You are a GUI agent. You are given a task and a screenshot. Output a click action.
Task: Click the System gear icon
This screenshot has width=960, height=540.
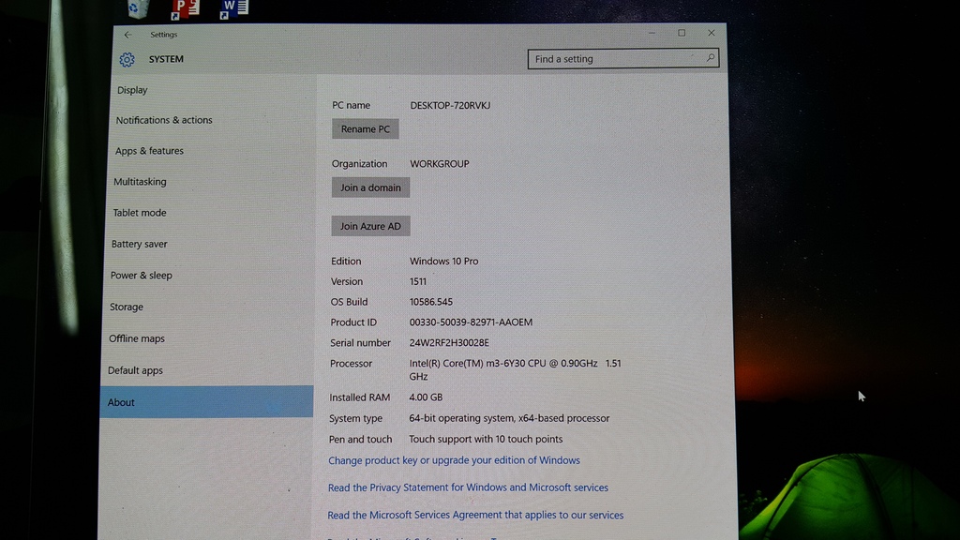coord(127,59)
